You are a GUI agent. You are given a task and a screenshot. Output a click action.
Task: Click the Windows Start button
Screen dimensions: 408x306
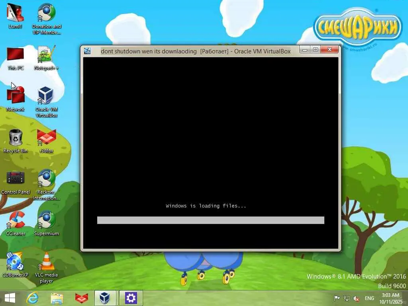coord(10,298)
